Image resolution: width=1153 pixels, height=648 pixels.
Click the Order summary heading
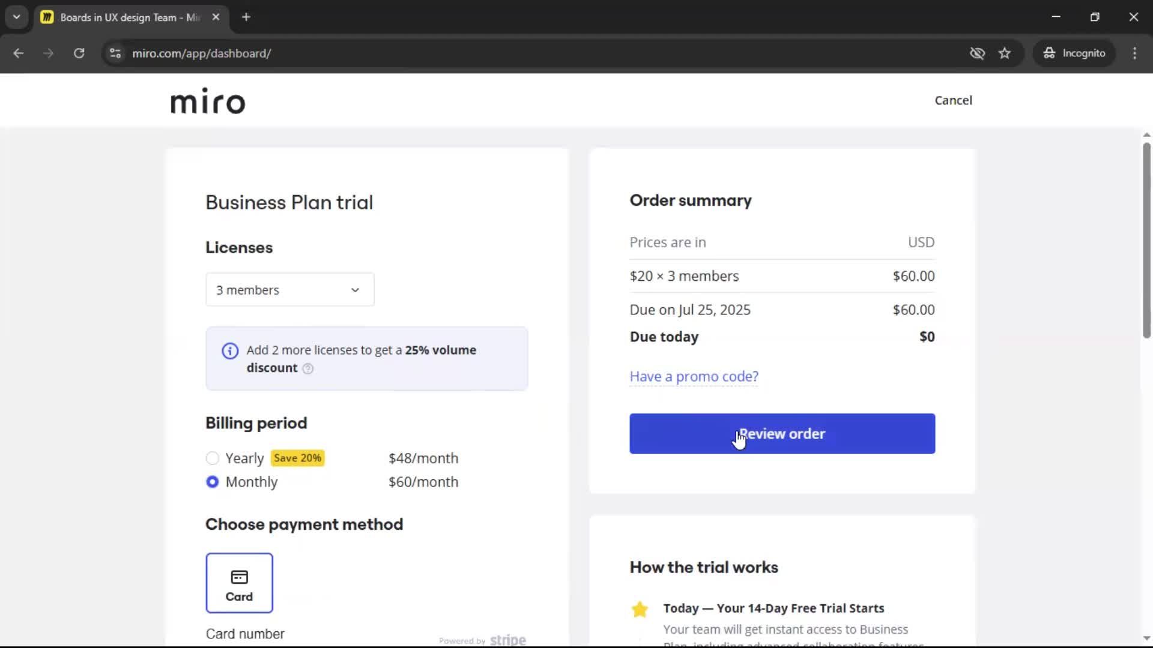(x=691, y=200)
